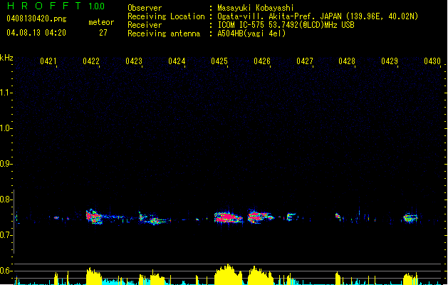Click the meteor count value 27
Screen dimensions: 448x285
103,33
